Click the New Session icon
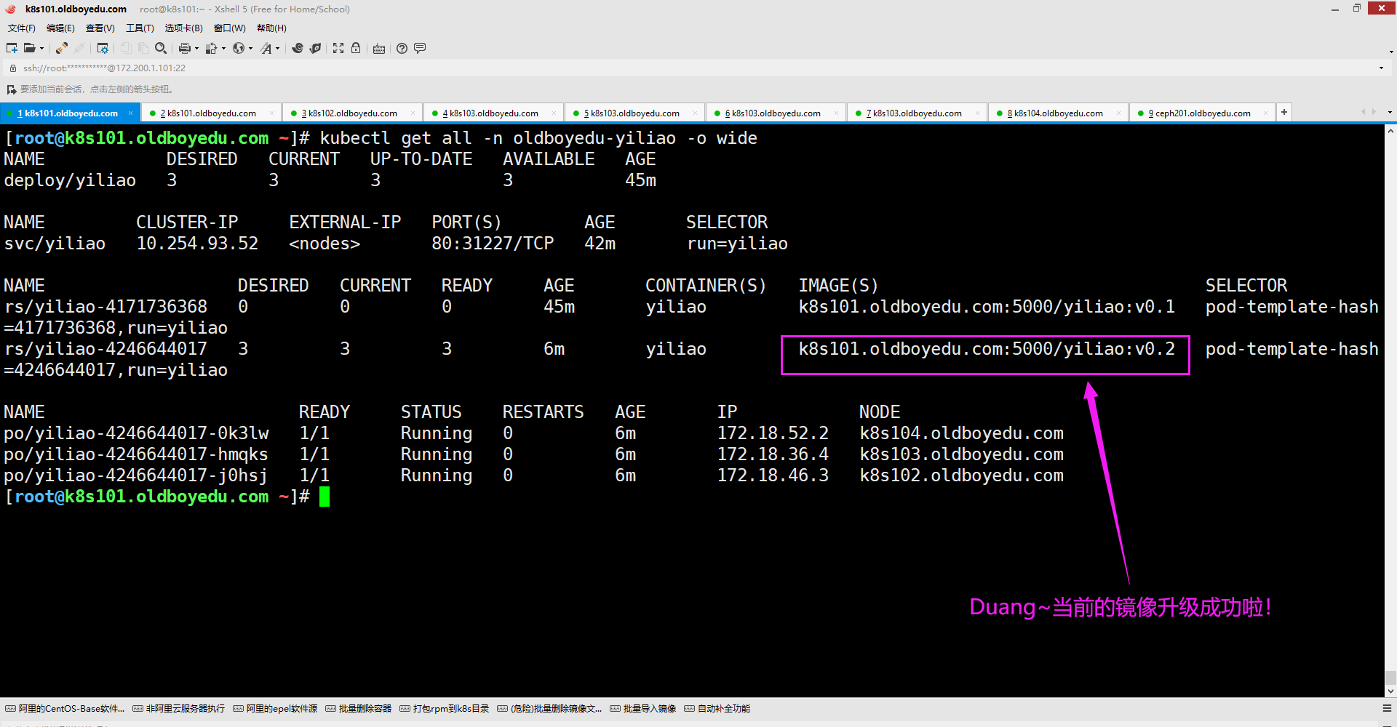 click(x=12, y=48)
